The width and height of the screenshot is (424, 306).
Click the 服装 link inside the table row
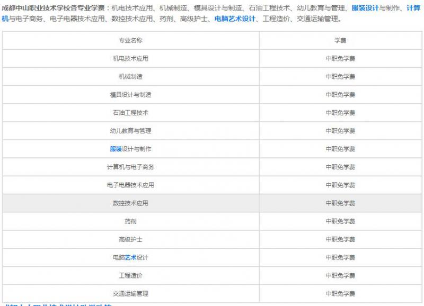tap(116, 148)
